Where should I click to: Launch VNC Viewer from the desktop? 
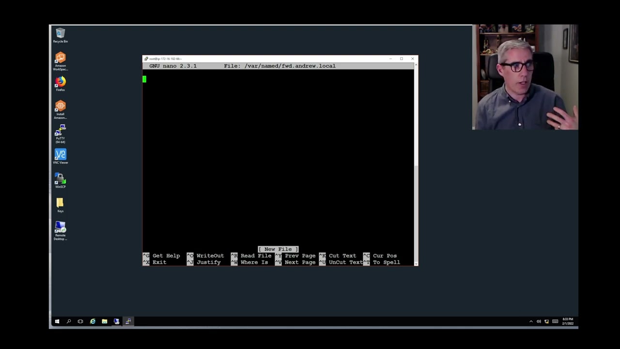[60, 157]
